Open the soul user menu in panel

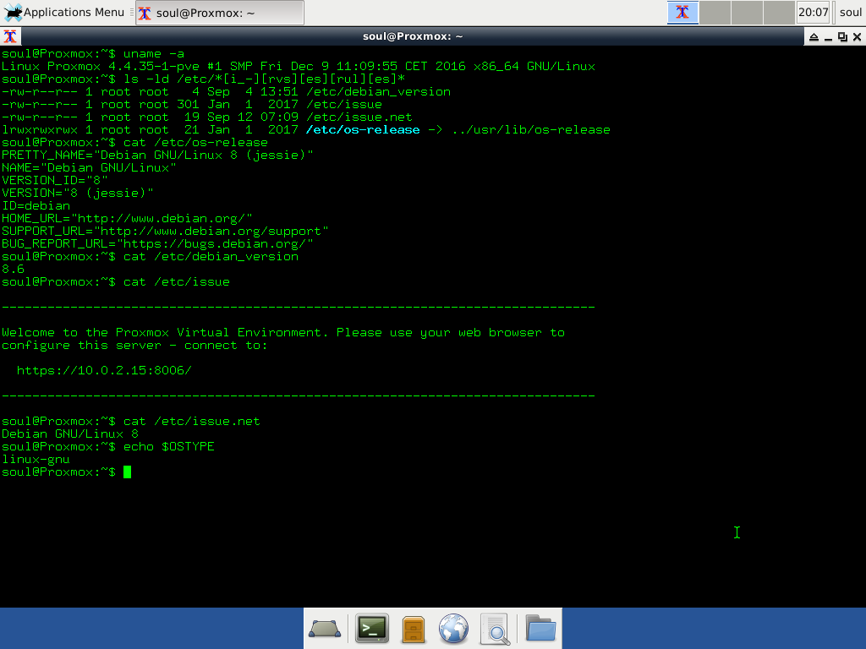point(851,12)
